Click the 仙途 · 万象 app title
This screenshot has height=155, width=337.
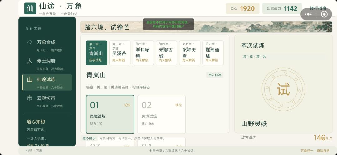[x=61, y=6]
